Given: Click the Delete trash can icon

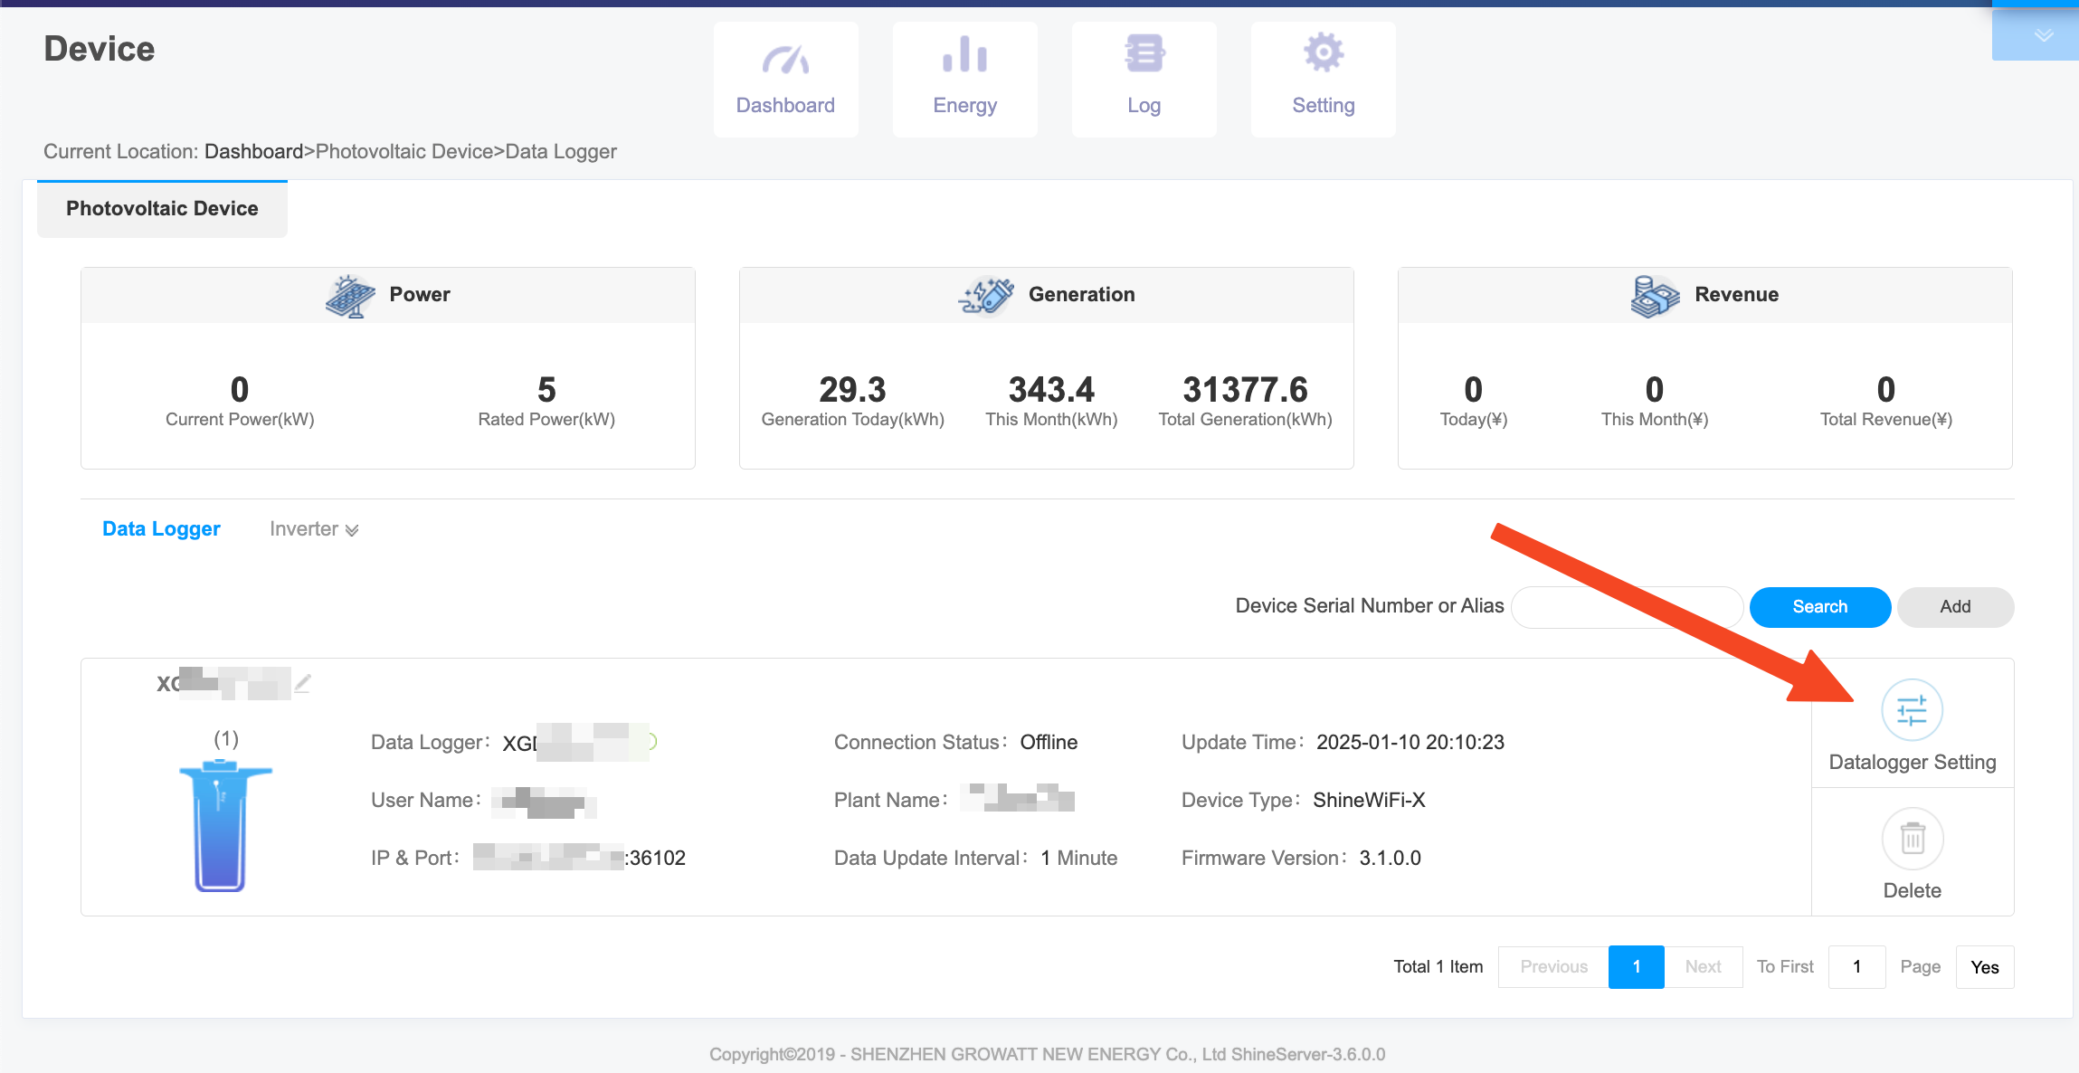Looking at the screenshot, I should click(x=1912, y=839).
